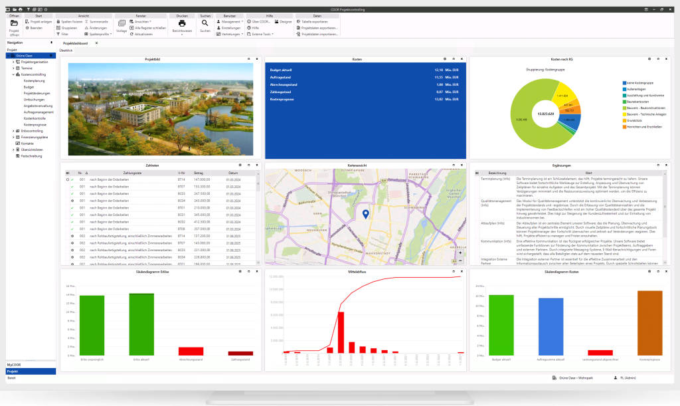Select Kostenprognose in the tree

pyautogui.click(x=35, y=124)
